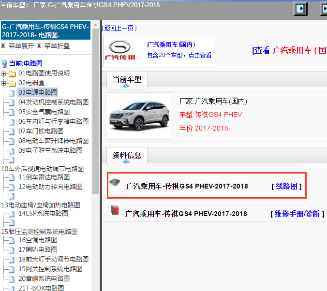
Task: Click the 当前:电路图 root node
Action: tap(26, 63)
